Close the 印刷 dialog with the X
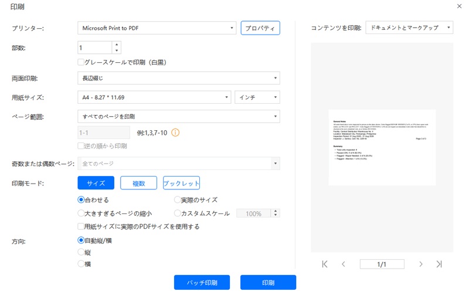 (459, 6)
